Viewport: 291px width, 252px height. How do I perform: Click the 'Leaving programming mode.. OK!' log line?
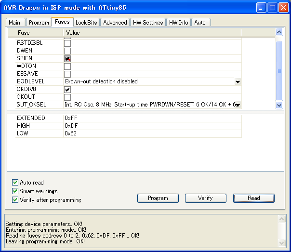(45, 241)
